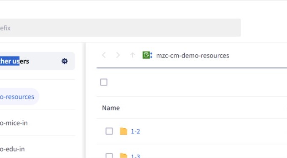
Task: Check the box for folder 1-2
Action: [109, 131]
